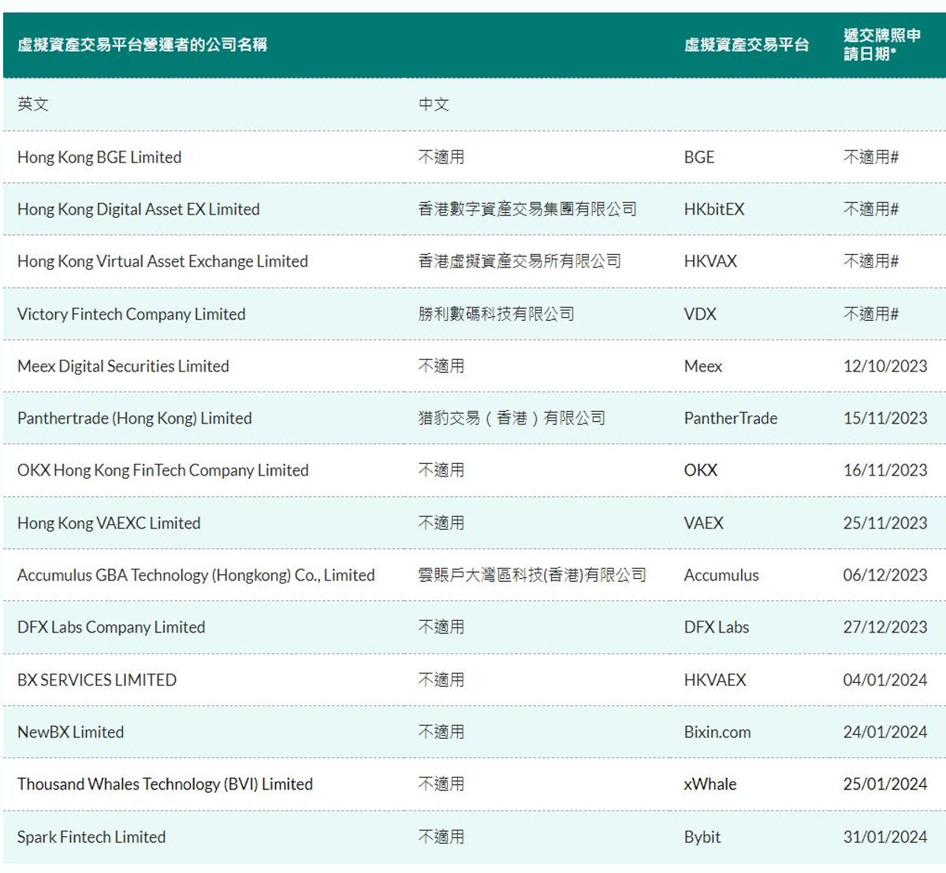This screenshot has height=873, width=946.
Task: Click the date 04/01/2024
Action: point(885,680)
